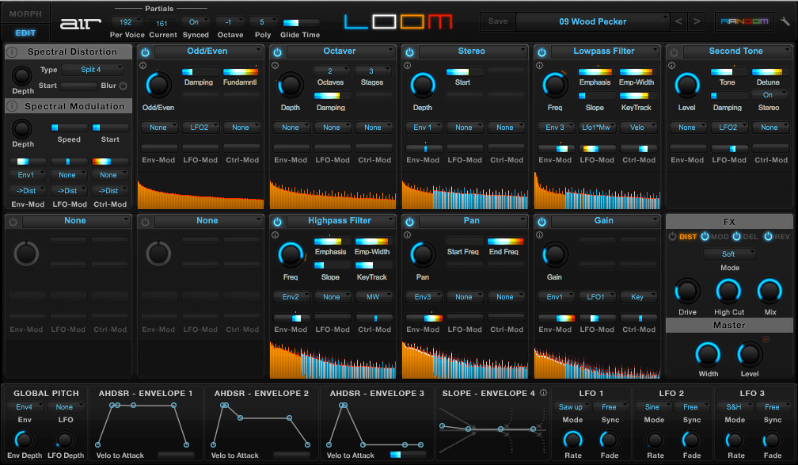Open the Synced On dropdown

click(x=196, y=22)
